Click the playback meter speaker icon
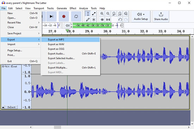The height and width of the screenshot is (129, 194). coord(68,25)
